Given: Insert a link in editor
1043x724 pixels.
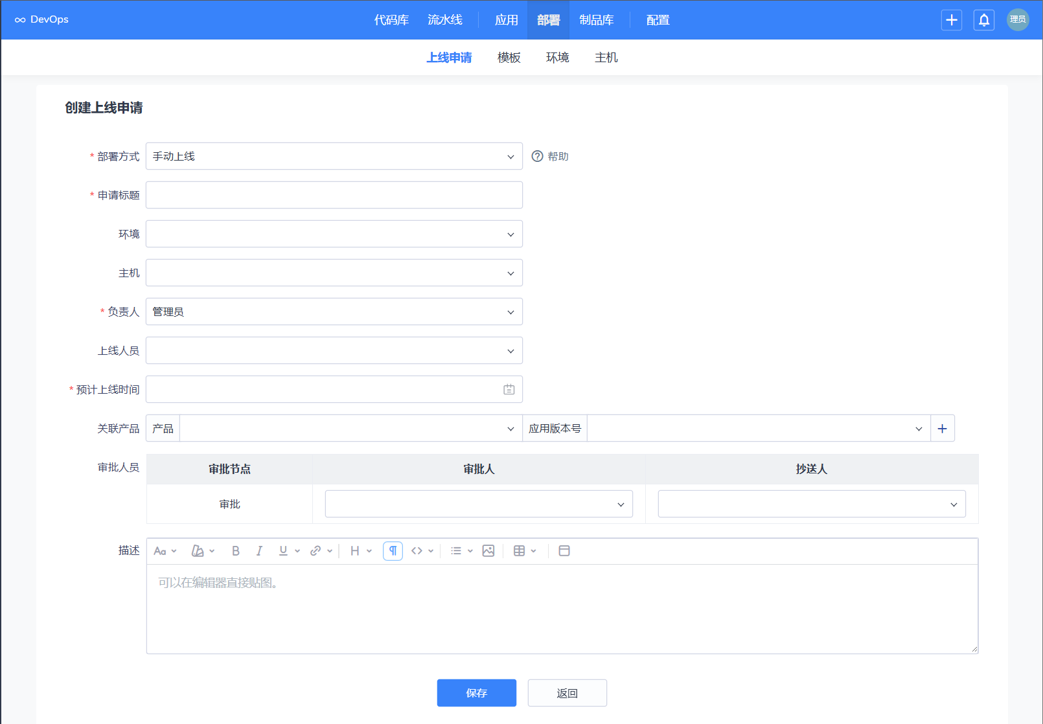Looking at the screenshot, I should (x=315, y=550).
